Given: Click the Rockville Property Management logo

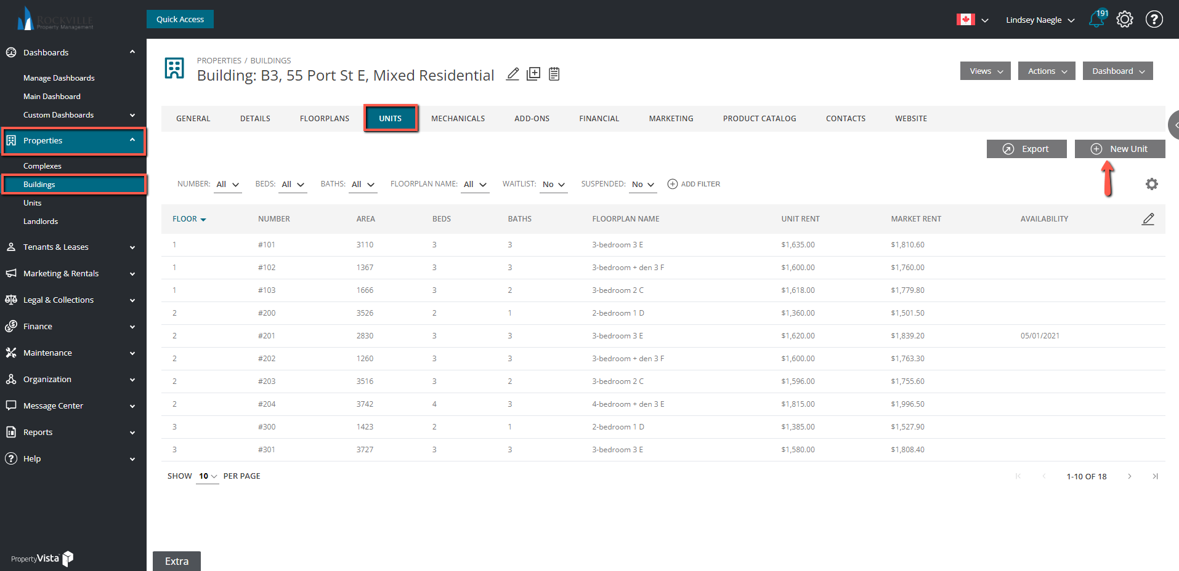Looking at the screenshot, I should [55, 19].
